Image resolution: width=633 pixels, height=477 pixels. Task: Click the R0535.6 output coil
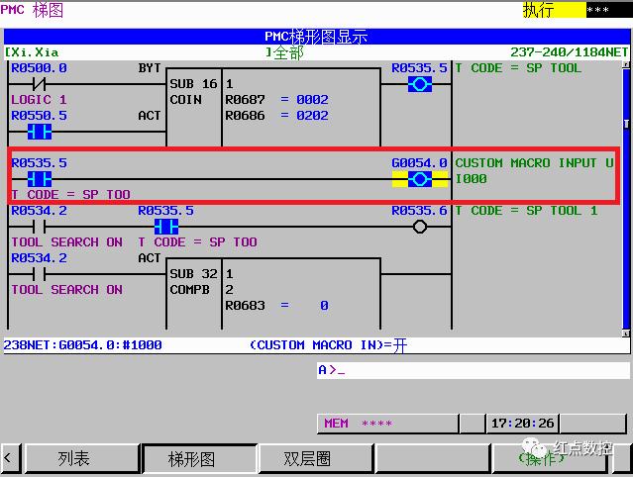[x=418, y=227]
